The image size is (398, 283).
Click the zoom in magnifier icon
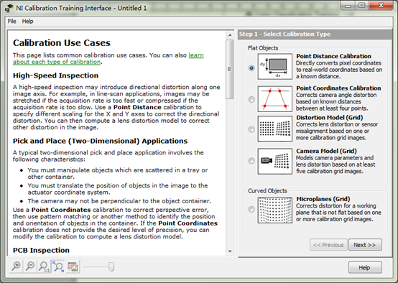(17, 266)
